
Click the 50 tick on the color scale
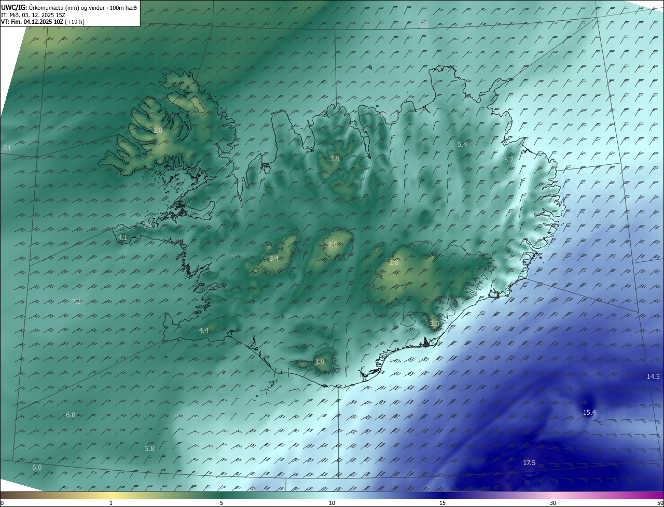660,503
